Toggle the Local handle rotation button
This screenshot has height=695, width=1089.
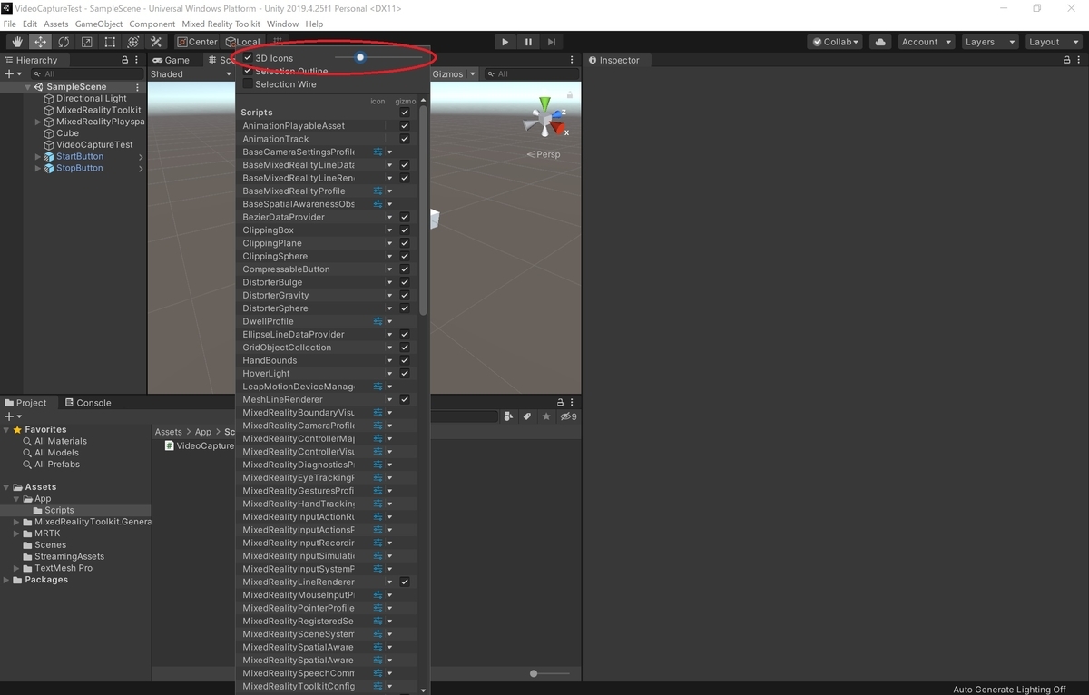click(x=242, y=42)
